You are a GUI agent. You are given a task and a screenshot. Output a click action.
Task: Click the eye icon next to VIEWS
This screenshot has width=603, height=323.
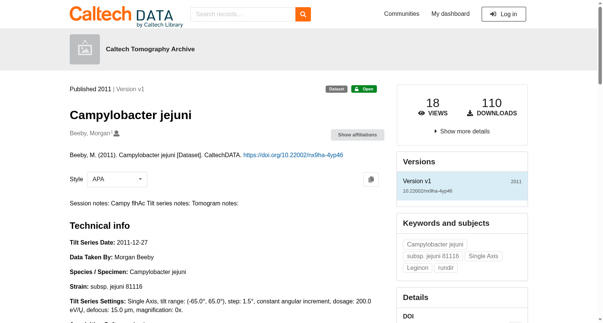point(421,113)
